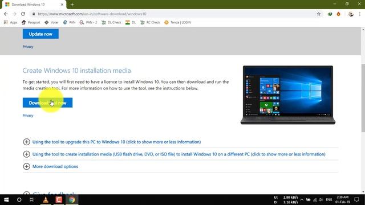Click the padlock site info icon

point(34,14)
